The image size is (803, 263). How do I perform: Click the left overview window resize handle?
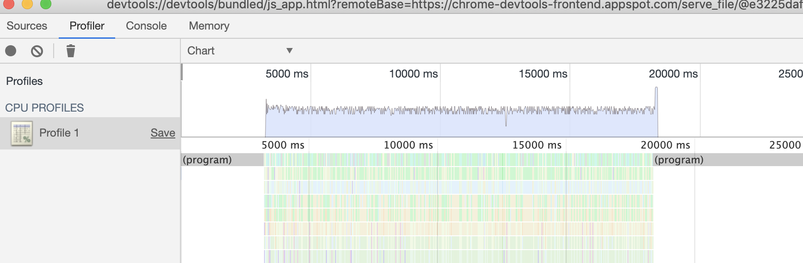click(x=182, y=72)
